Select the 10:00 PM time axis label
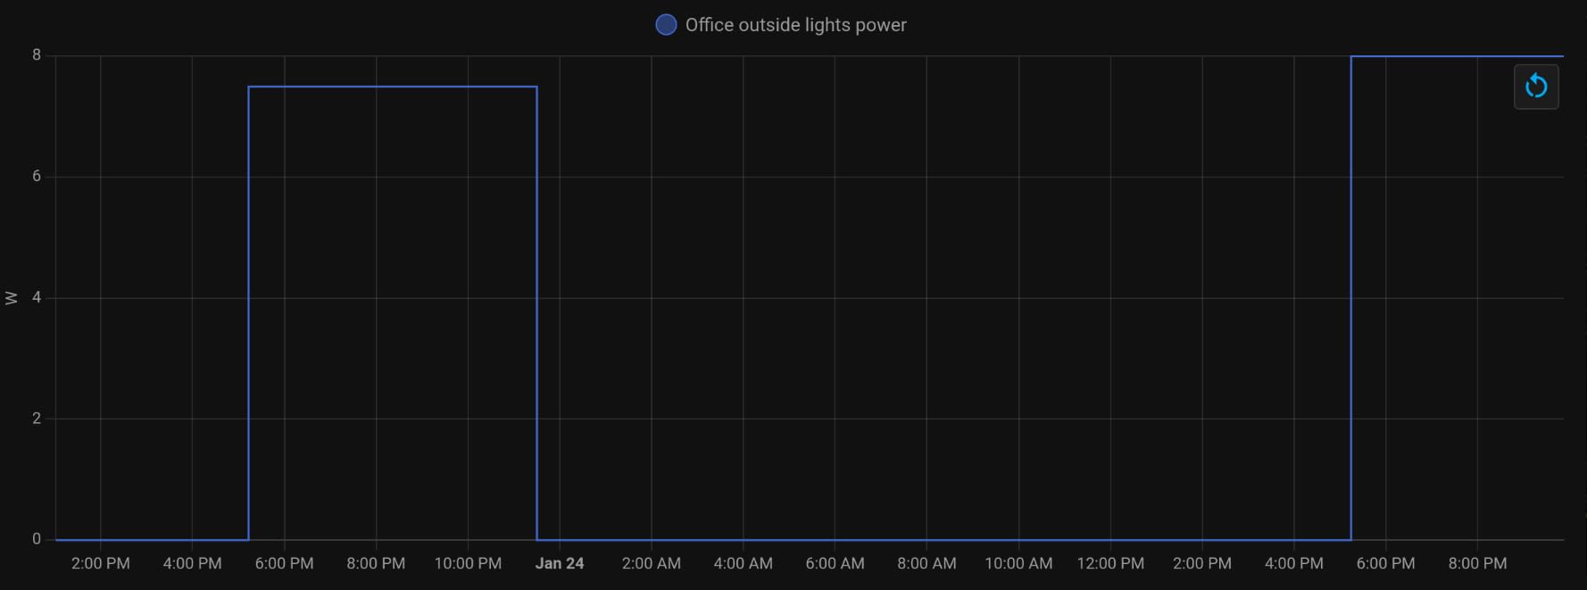 (x=468, y=563)
